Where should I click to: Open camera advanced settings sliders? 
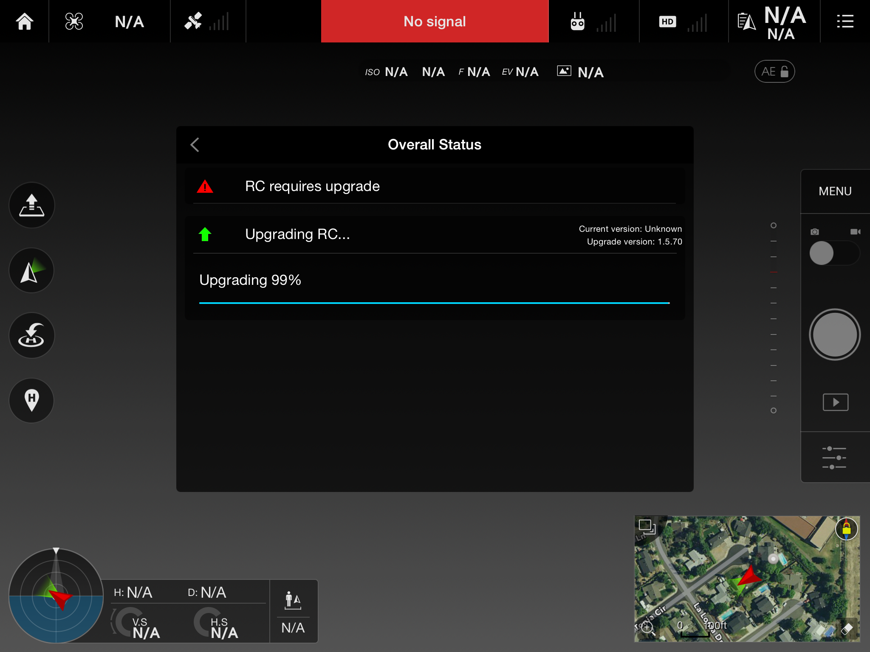tap(834, 458)
